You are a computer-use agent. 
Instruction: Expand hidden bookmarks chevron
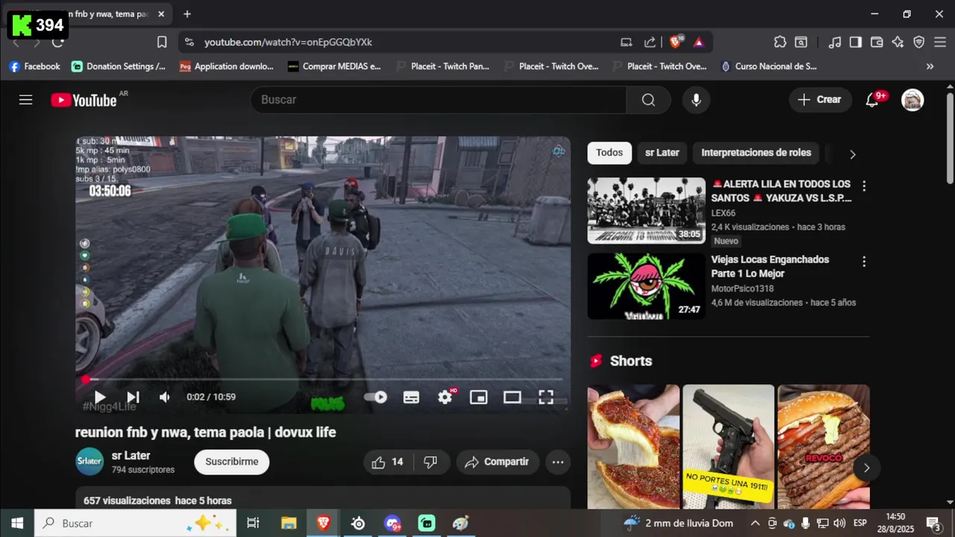point(930,66)
